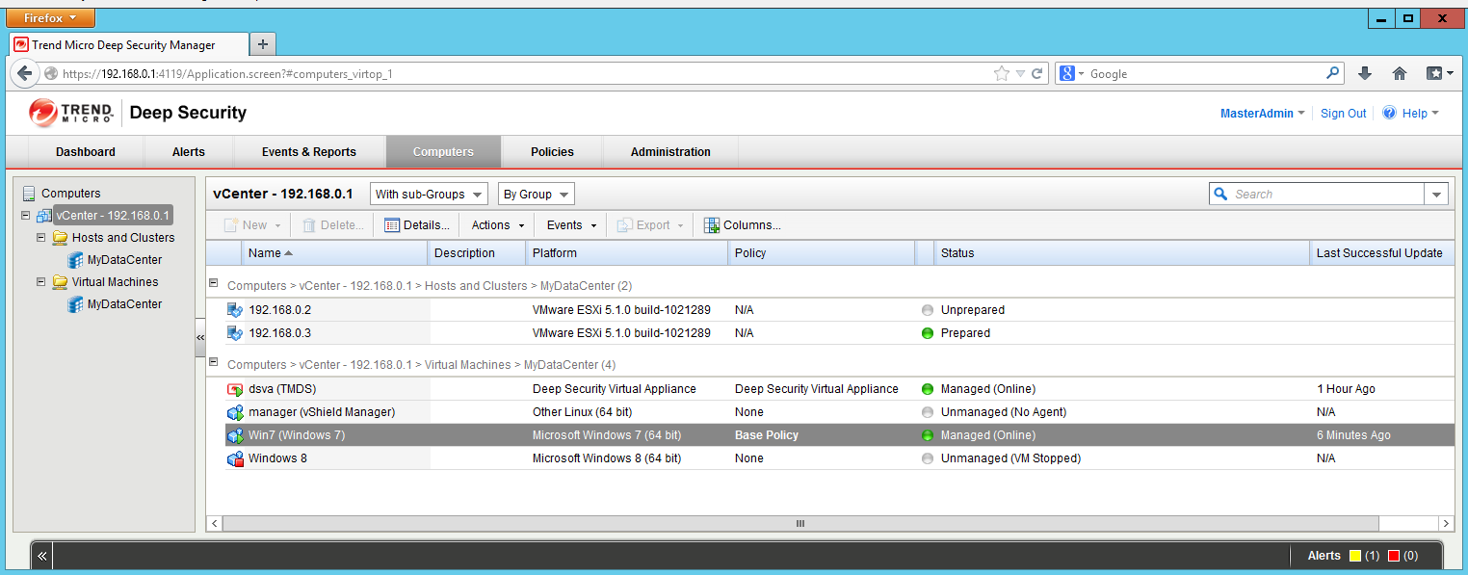Click the dsva (TMDS) appliance icon
Viewport: 1468px width, 575px height.
click(x=235, y=389)
